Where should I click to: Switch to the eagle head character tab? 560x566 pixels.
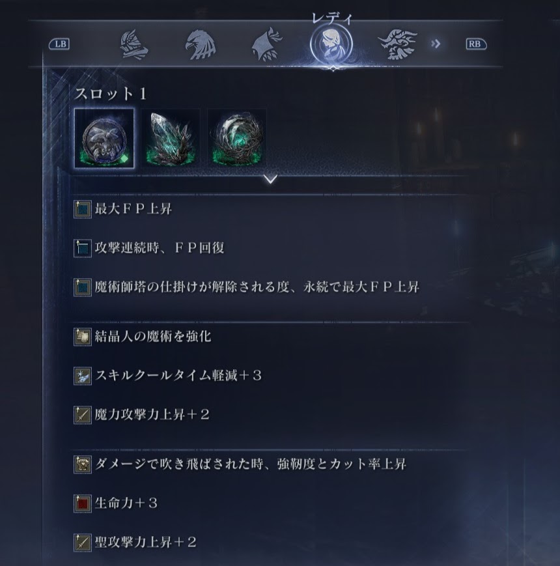pos(201,45)
